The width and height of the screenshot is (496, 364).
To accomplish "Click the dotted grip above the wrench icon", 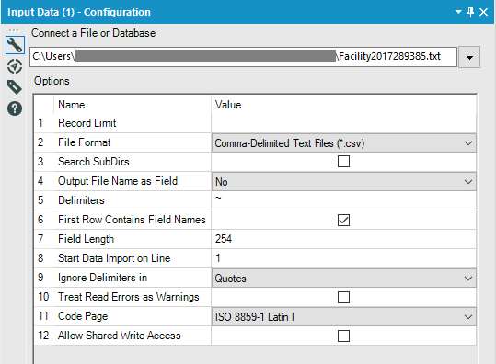I will click(x=14, y=30).
